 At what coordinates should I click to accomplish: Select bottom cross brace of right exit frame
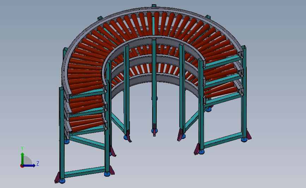coord(223,140)
